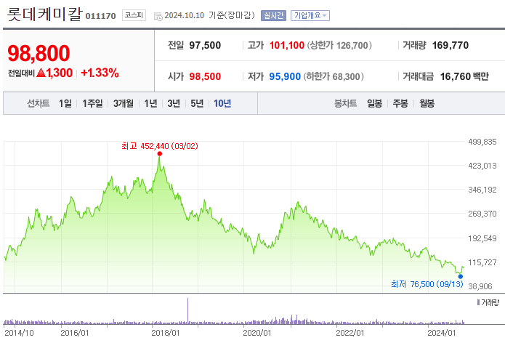Image resolution: width=505 pixels, height=343 pixels.
Task: Click the red up-triangle change icon
Action: pyautogui.click(x=41, y=73)
